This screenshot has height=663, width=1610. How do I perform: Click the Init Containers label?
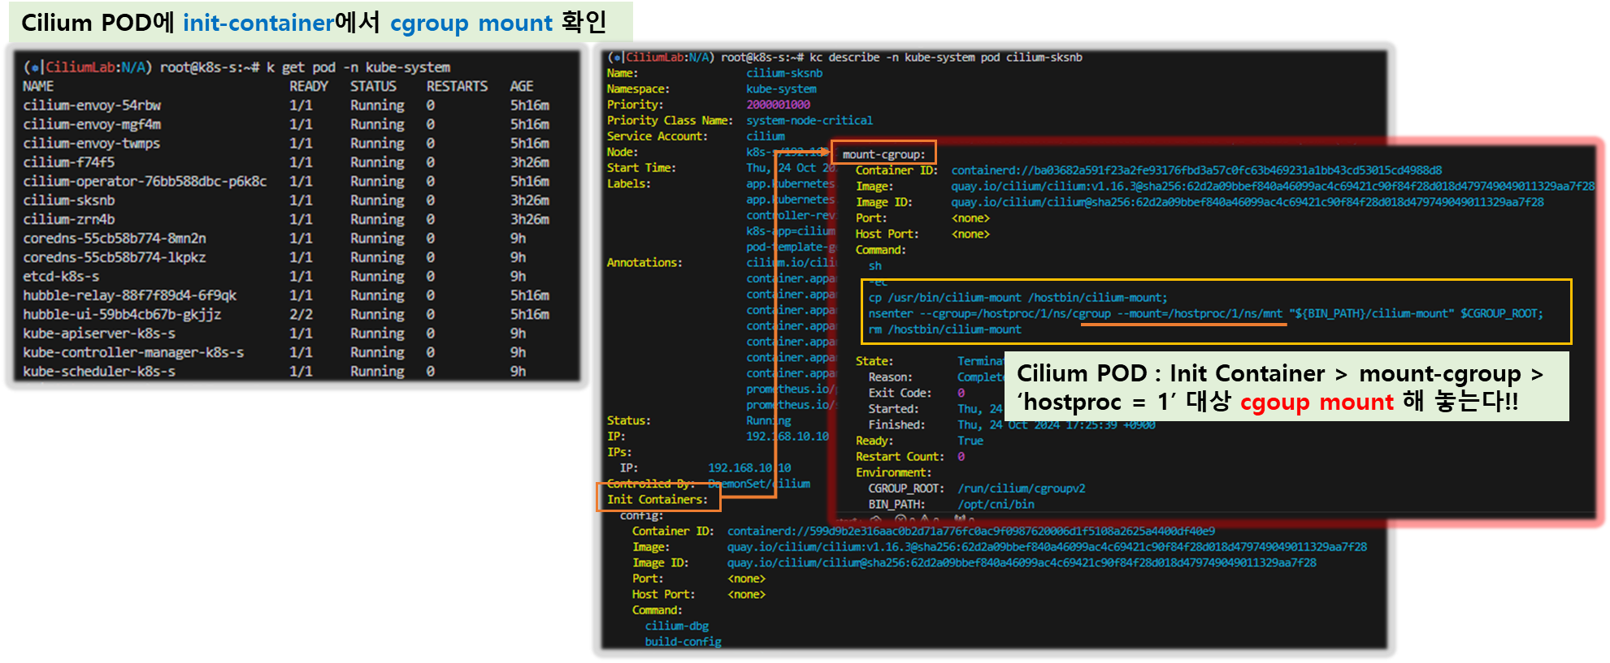coord(657,500)
